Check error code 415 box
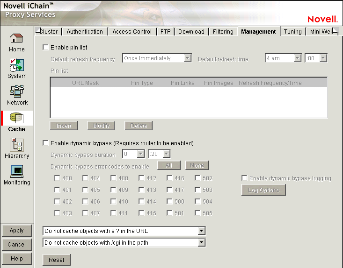 141,213
